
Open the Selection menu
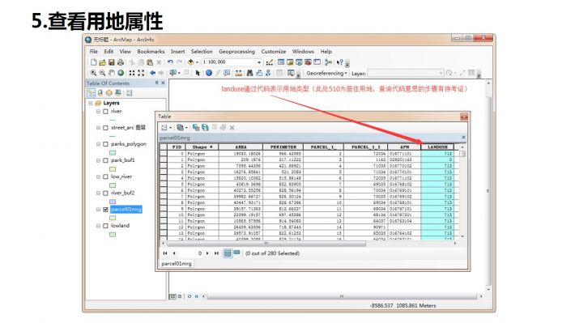coord(202,52)
